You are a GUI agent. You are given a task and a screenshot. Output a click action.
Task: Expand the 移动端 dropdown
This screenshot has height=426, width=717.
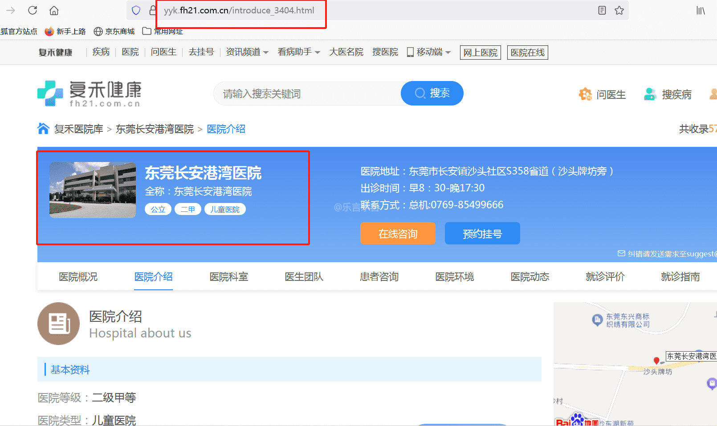[x=429, y=52]
